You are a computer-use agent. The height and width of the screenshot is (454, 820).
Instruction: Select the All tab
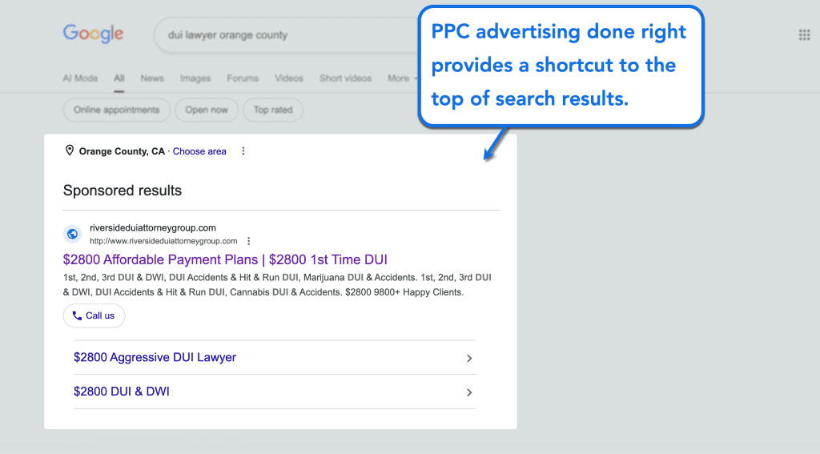tap(119, 78)
